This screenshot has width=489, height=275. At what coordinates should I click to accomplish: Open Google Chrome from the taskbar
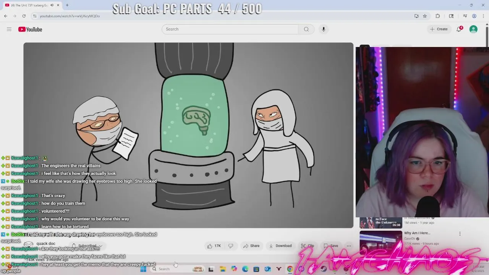290,269
